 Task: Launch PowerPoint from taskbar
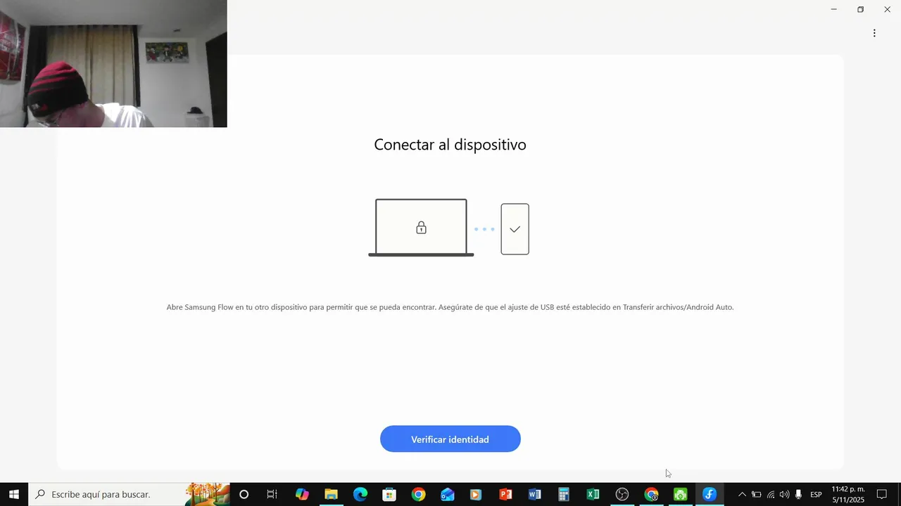[505, 495]
